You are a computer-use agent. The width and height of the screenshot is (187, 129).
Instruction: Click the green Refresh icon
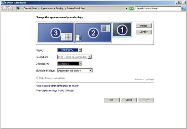click(132, 9)
